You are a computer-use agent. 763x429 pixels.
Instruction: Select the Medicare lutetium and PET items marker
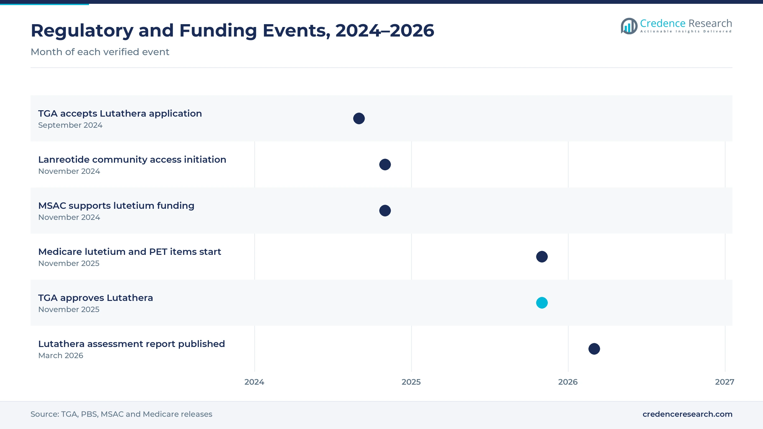(x=542, y=257)
